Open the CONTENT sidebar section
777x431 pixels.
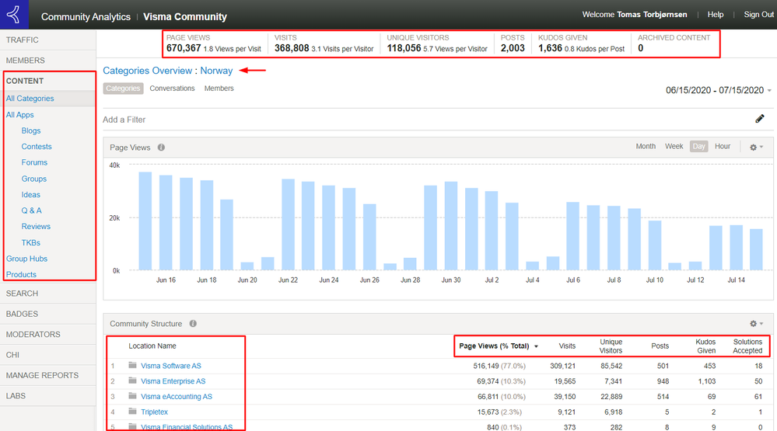pos(48,82)
